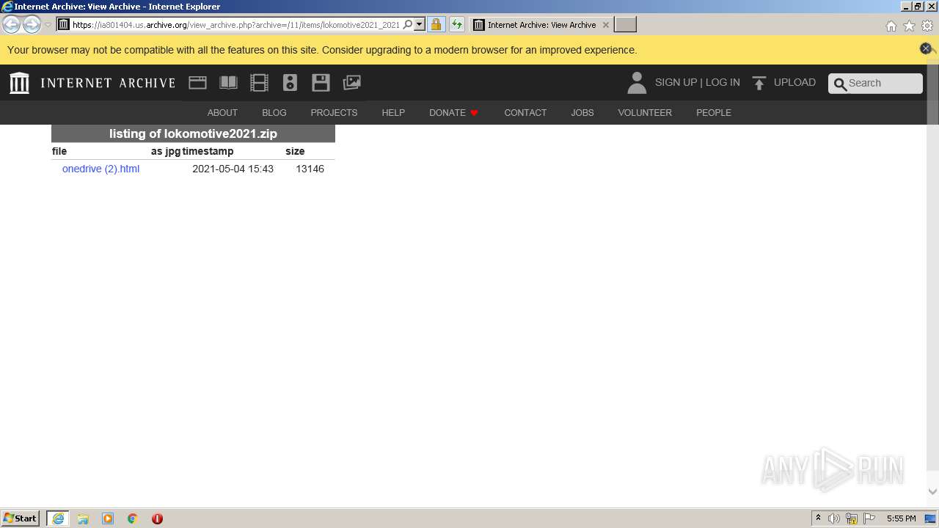Click the refresh page icon
Image resolution: width=939 pixels, height=528 pixels.
[x=457, y=24]
